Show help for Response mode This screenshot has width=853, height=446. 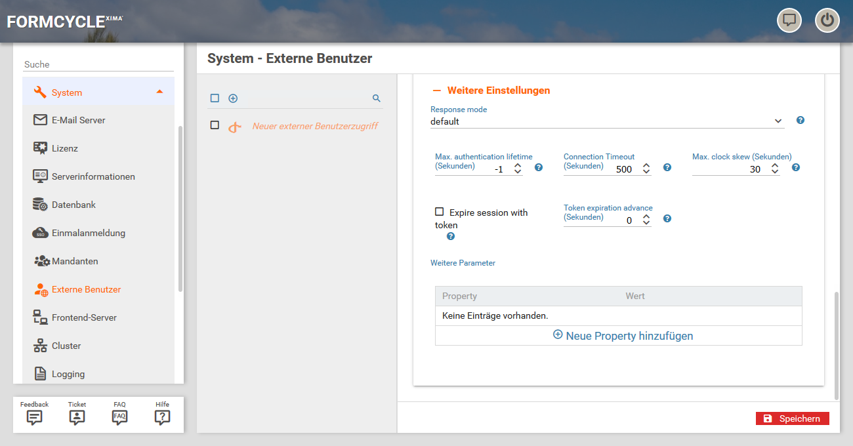[x=800, y=121]
